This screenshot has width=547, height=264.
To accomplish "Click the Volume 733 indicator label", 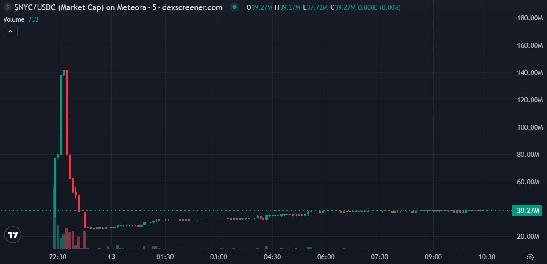I will click(x=20, y=19).
